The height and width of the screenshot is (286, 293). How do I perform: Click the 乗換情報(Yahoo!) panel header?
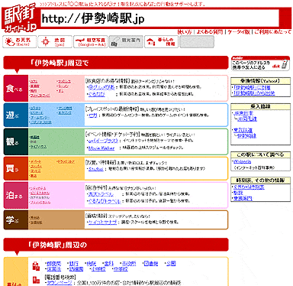[x=260, y=81]
